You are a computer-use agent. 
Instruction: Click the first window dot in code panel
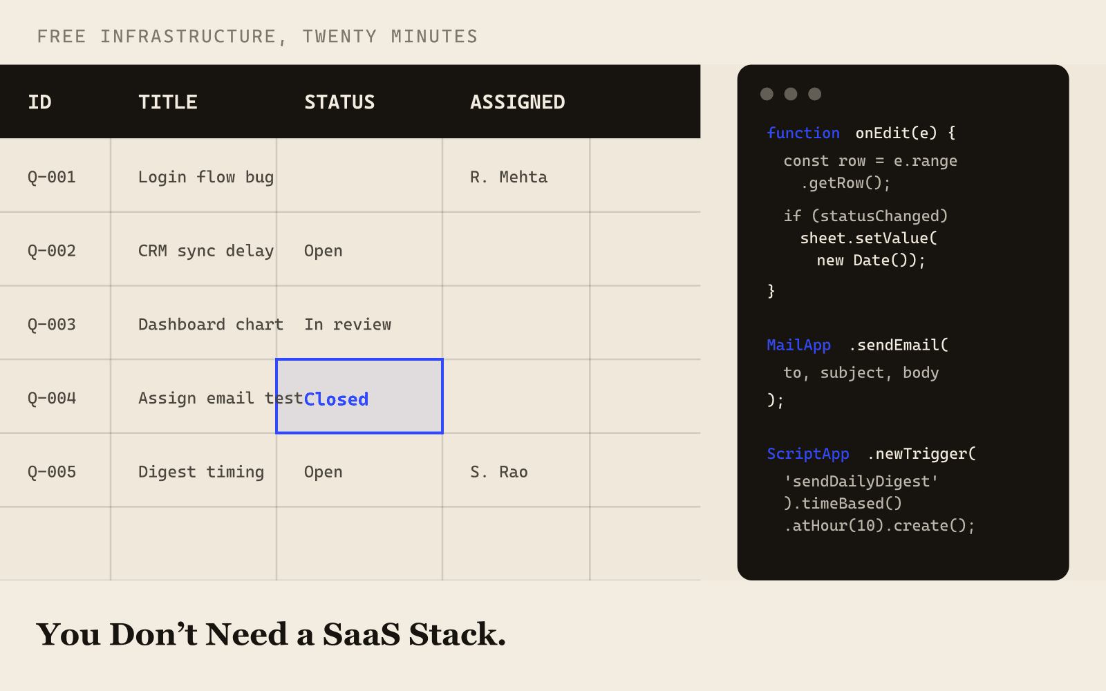(767, 94)
